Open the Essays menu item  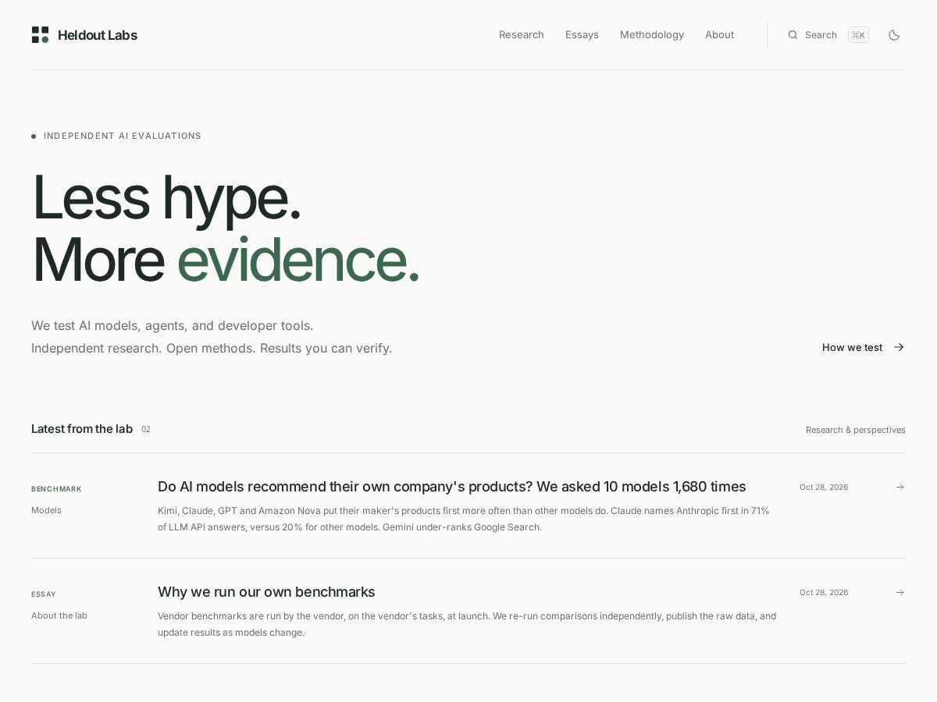582,35
